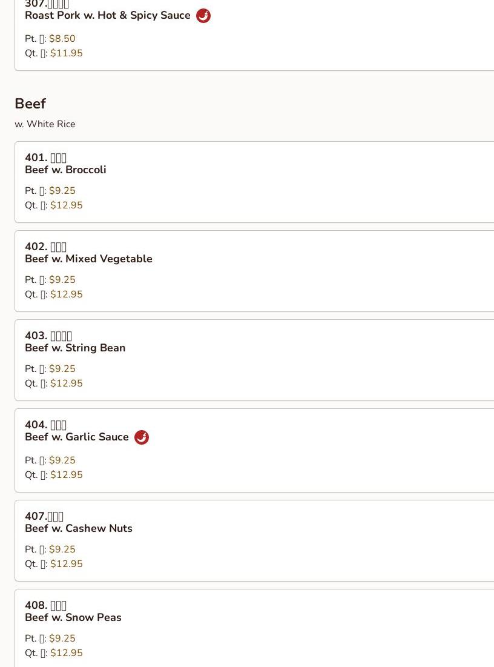Viewport: 494px width, 667px height.
Task: Click the $8.50 pint price for Roast Pork
Action: coord(62,39)
